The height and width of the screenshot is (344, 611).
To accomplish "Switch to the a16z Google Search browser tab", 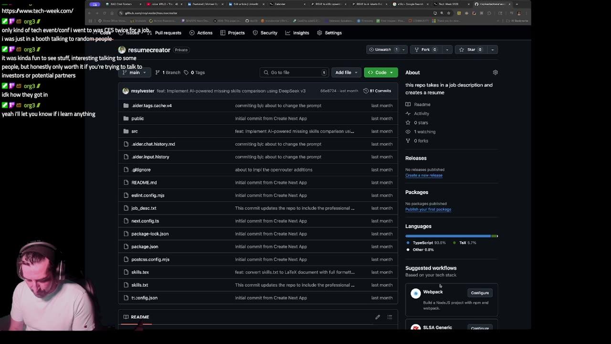I will point(411,4).
